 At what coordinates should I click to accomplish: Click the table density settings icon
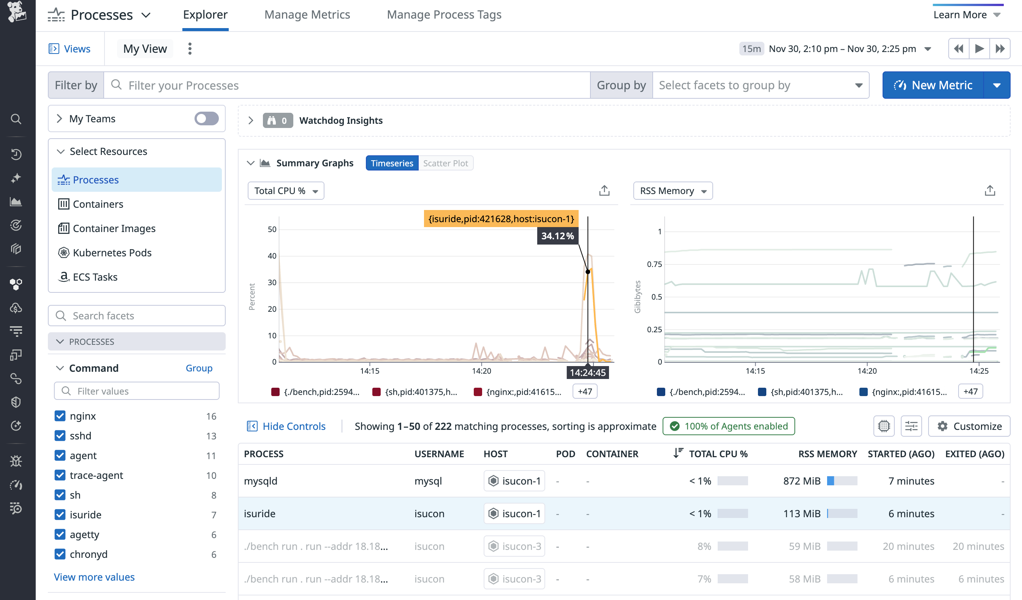tap(884, 426)
